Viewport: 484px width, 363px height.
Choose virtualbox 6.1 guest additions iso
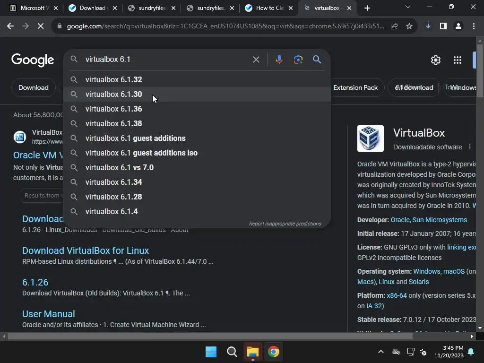coord(197,153)
